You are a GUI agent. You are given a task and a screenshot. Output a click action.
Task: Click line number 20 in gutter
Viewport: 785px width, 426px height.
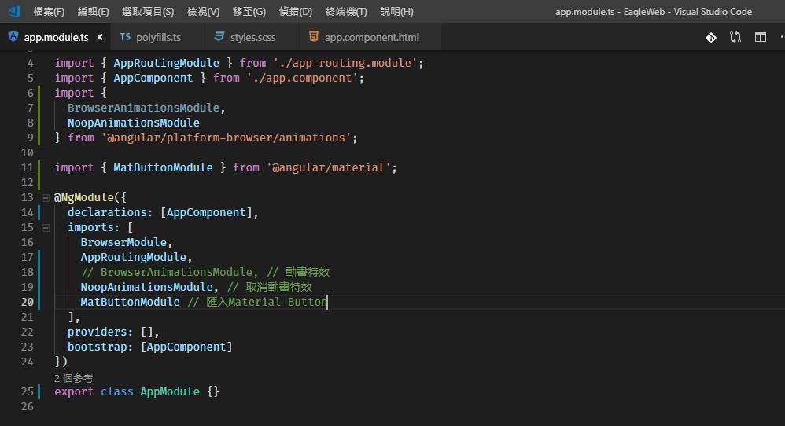(x=27, y=302)
